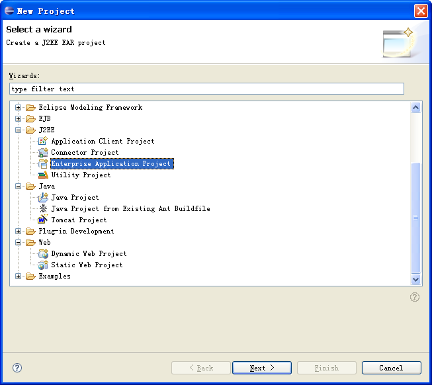Click the Next button
Image resolution: width=432 pixels, height=385 pixels.
pos(262,368)
